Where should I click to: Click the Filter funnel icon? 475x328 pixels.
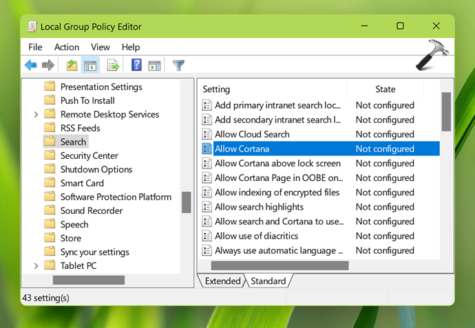point(178,65)
